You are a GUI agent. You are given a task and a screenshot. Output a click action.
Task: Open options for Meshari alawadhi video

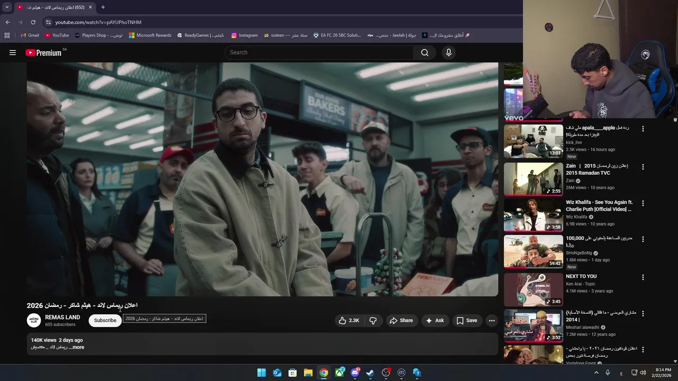(x=643, y=313)
